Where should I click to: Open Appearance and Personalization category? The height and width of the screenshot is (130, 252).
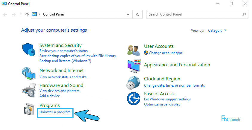click(177, 65)
